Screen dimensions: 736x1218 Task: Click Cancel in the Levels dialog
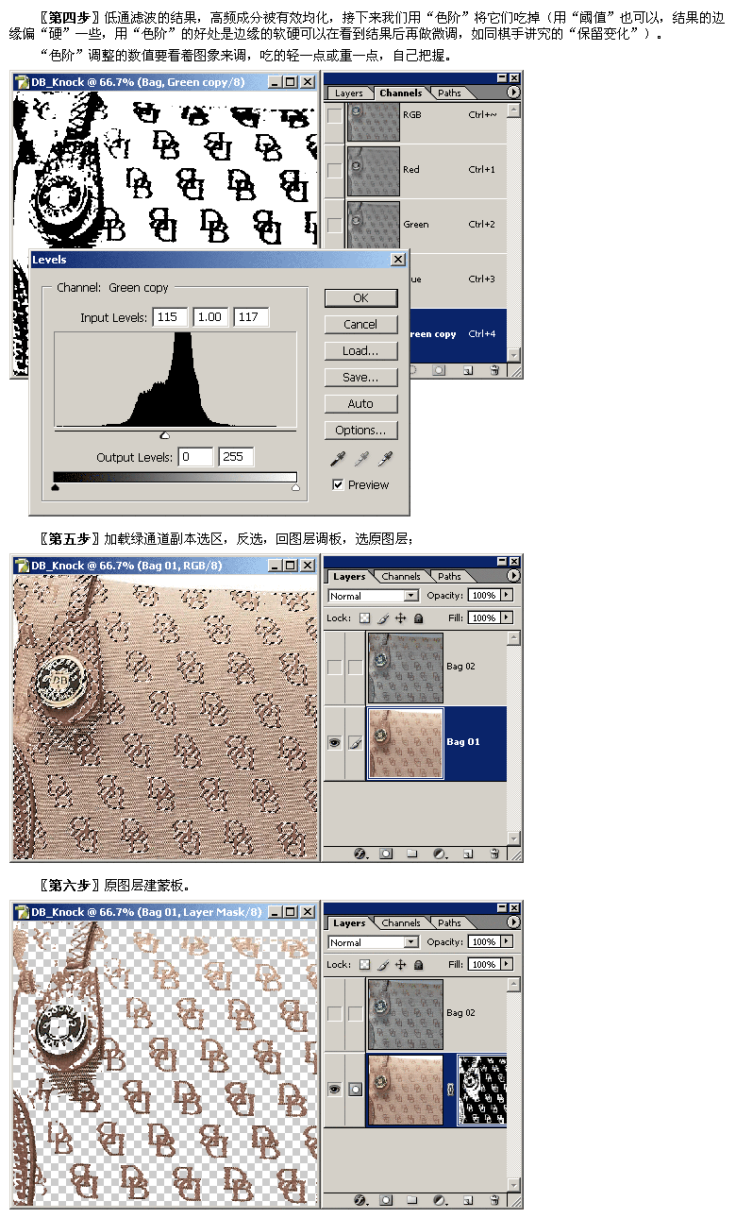coord(360,325)
